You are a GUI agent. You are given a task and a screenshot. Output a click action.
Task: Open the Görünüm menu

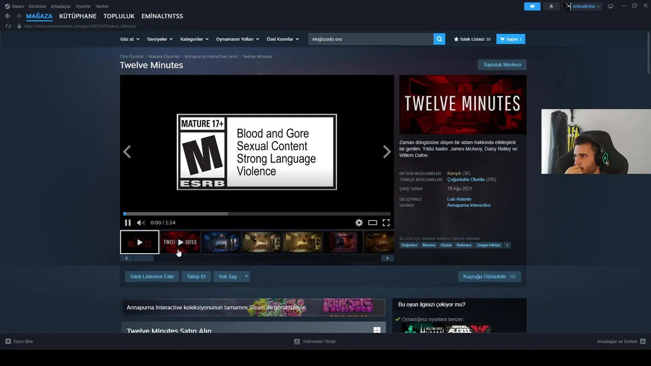click(37, 6)
